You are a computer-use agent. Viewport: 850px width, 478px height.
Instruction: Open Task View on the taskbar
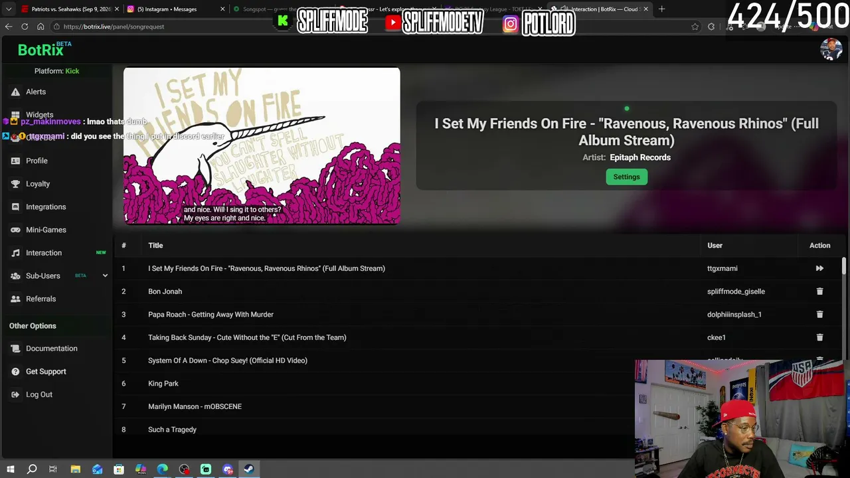point(53,469)
